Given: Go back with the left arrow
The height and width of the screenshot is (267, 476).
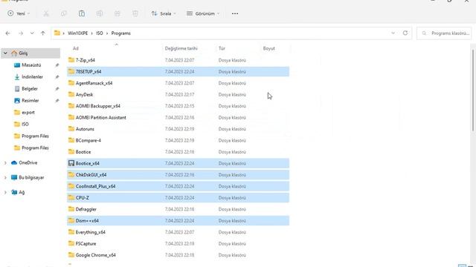Looking at the screenshot, I should 8,33.
